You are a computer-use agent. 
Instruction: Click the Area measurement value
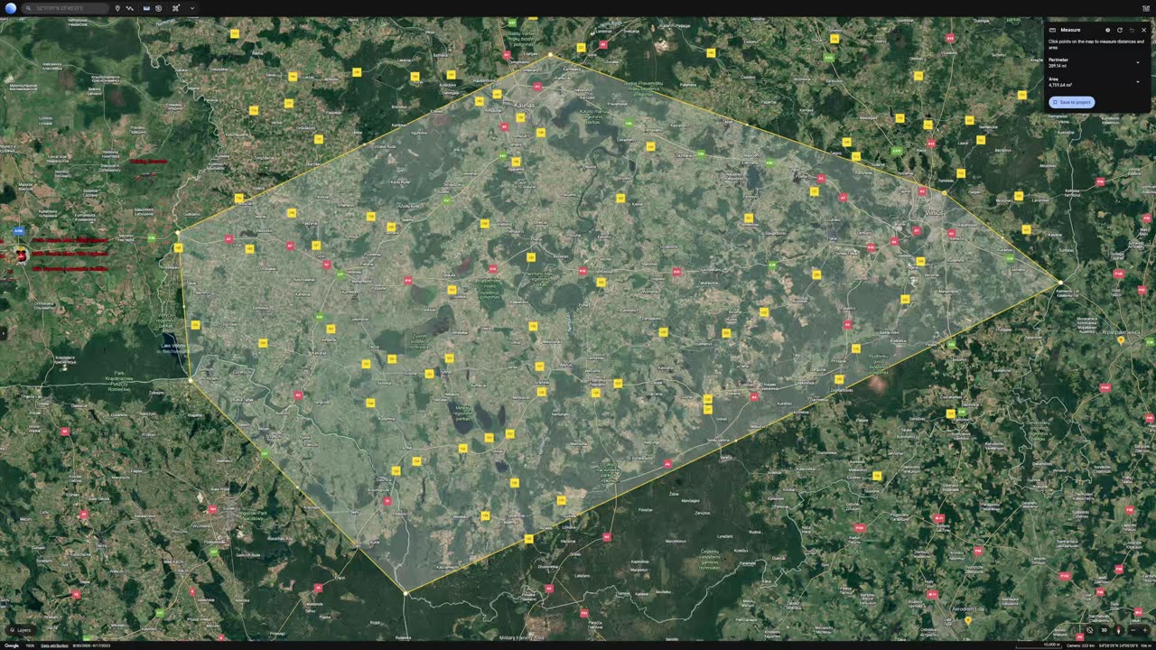point(1060,86)
